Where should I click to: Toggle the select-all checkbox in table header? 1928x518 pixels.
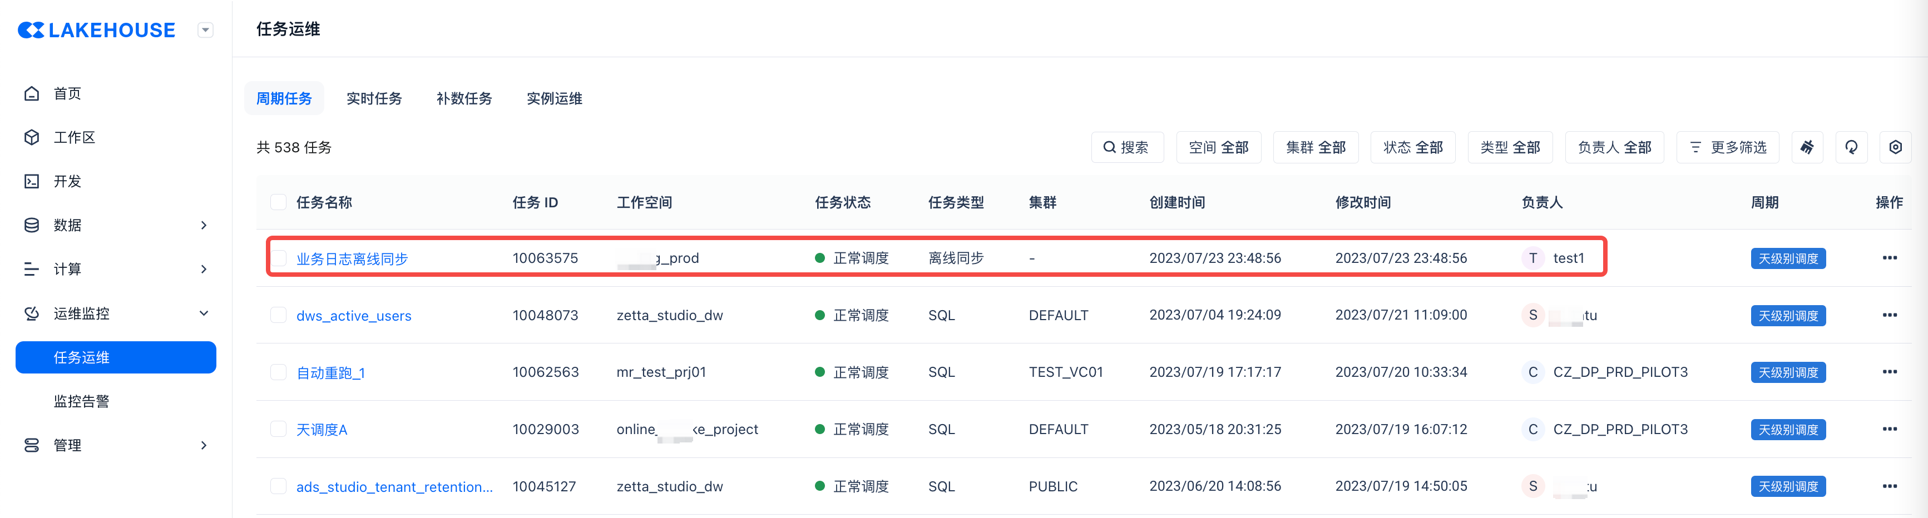[279, 202]
